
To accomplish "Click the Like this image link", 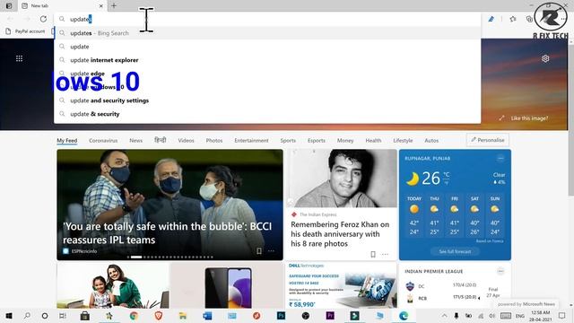I will point(529,118).
